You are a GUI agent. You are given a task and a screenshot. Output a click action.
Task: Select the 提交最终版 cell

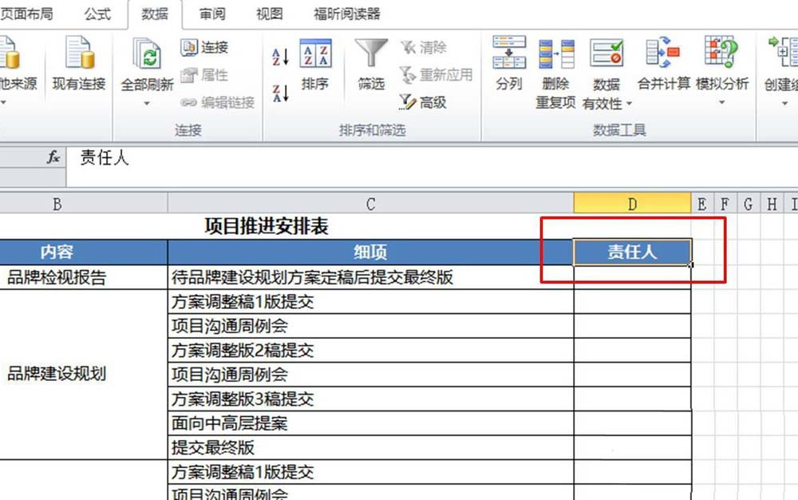point(370,447)
